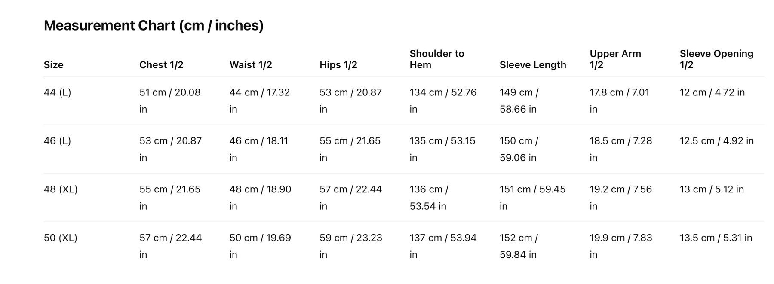Click the Hips 1/2 column header
Image resolution: width=774 pixels, height=284 pixels.
click(x=338, y=65)
